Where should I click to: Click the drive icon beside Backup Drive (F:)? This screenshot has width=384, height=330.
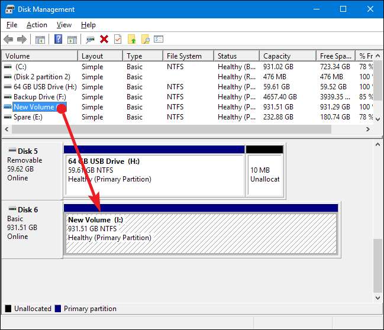8,97
